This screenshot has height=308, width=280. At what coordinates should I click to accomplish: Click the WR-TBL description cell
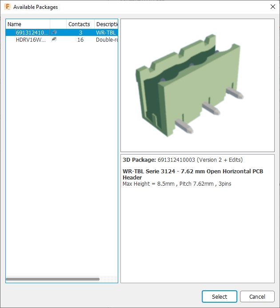[x=106, y=32]
